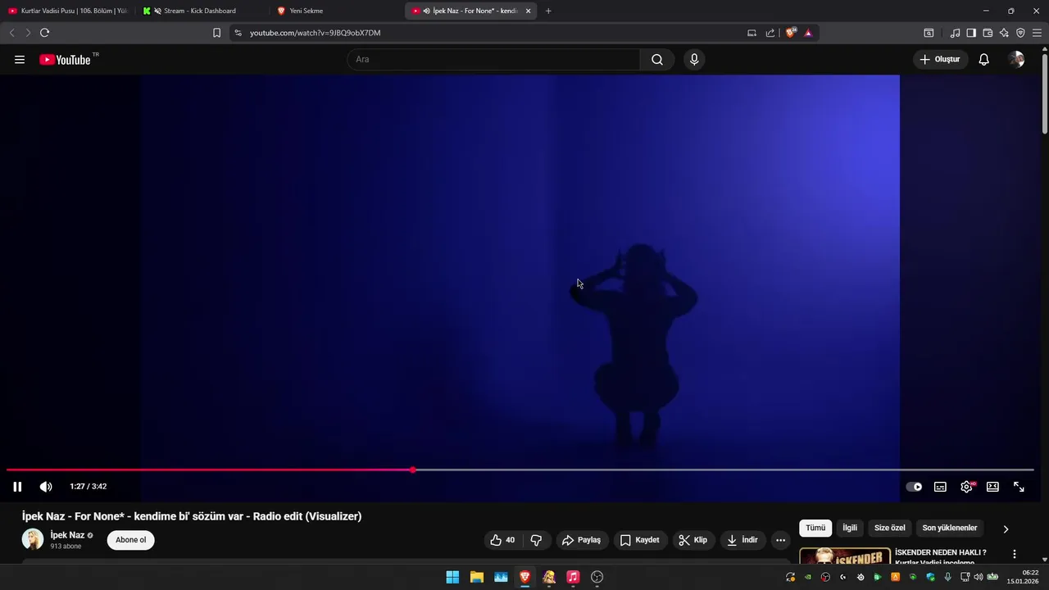Open player settings gear
Viewport: 1049px width, 590px height.
(x=967, y=487)
